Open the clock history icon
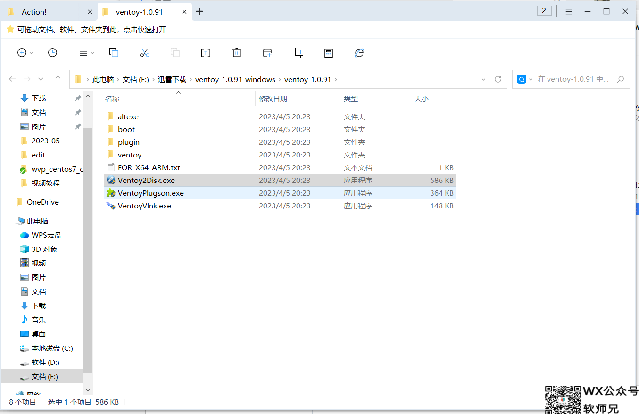 point(52,53)
